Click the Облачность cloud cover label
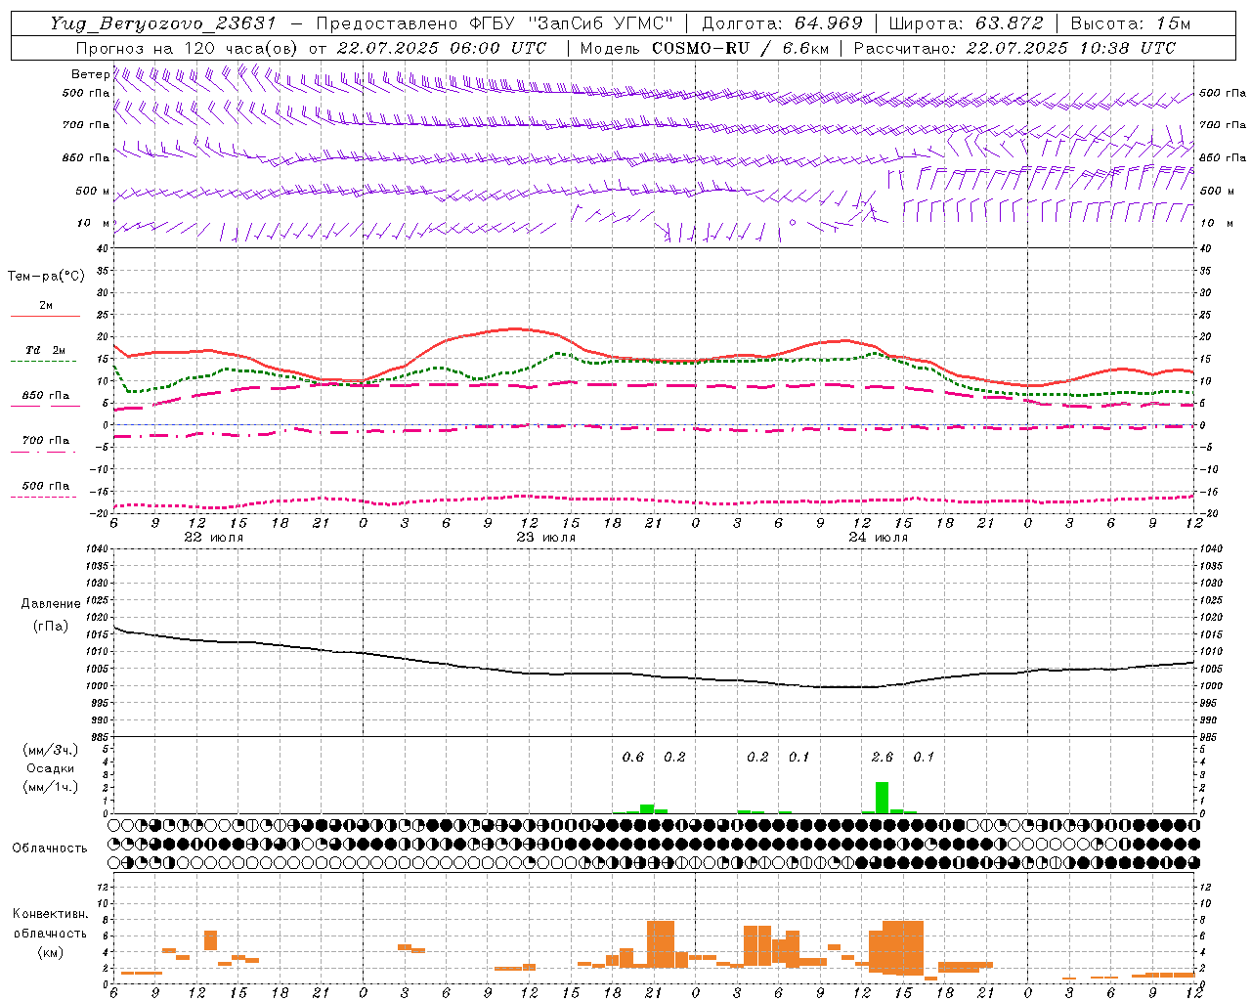The width and height of the screenshot is (1251, 1001). tap(50, 848)
